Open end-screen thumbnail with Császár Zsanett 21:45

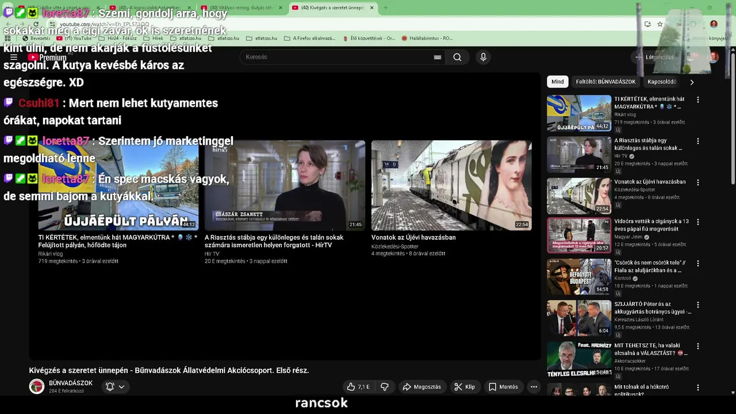pos(285,185)
